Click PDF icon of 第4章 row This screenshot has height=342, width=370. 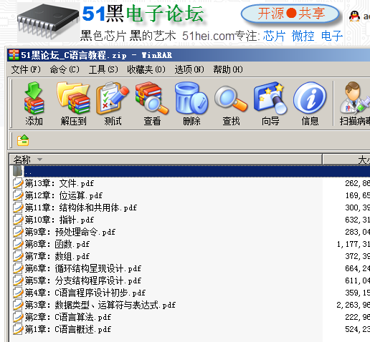18,293
